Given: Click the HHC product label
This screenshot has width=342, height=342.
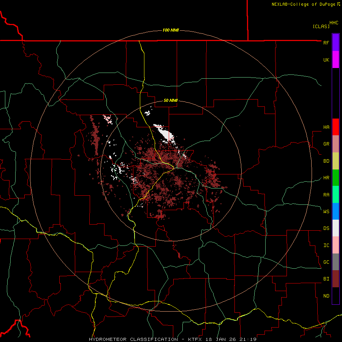Looking at the screenshot, I should (x=334, y=23).
